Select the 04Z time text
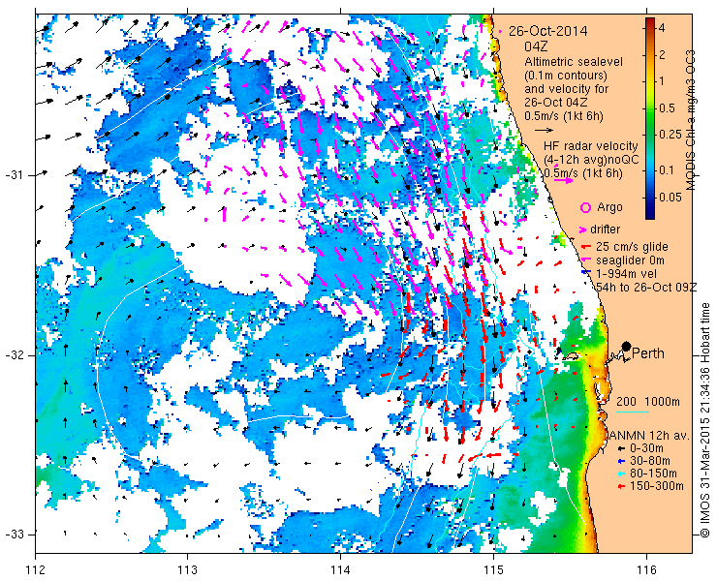Screen dimensions: 717x581 pos(536,46)
